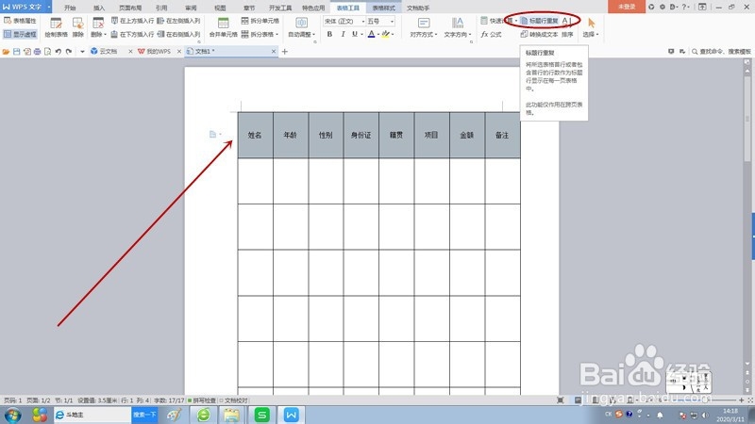Open the green S WPS Spreadsheets taskbar icon
Screen dimensions: 755x424
coord(262,415)
